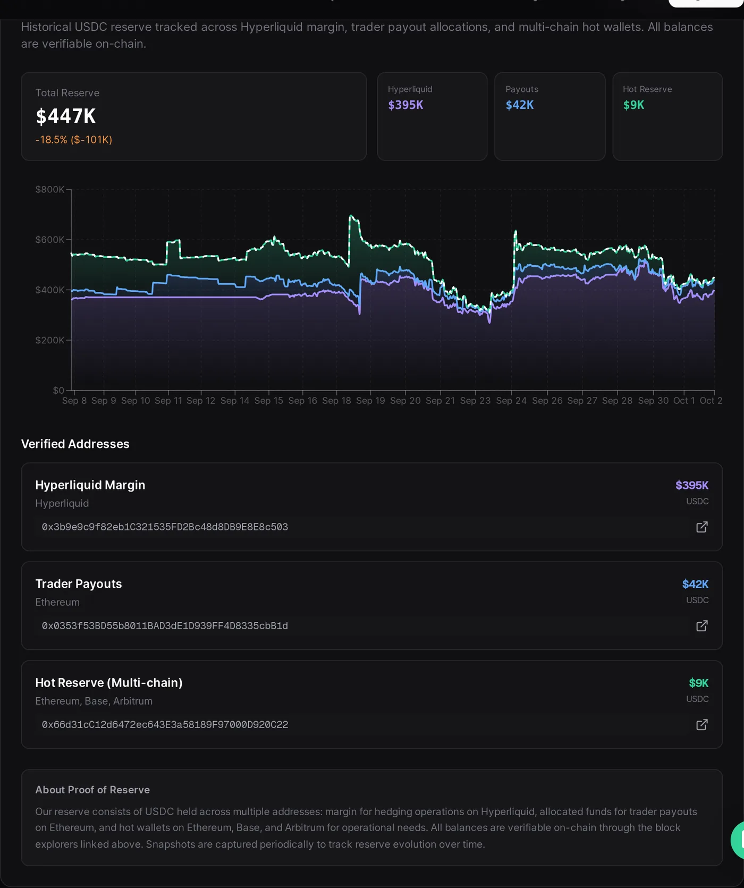Select the Hyperliquid Margin address starting 0x3b9e9c9f

click(165, 527)
